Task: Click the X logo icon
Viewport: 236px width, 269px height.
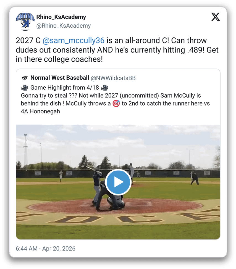Action: click(216, 17)
